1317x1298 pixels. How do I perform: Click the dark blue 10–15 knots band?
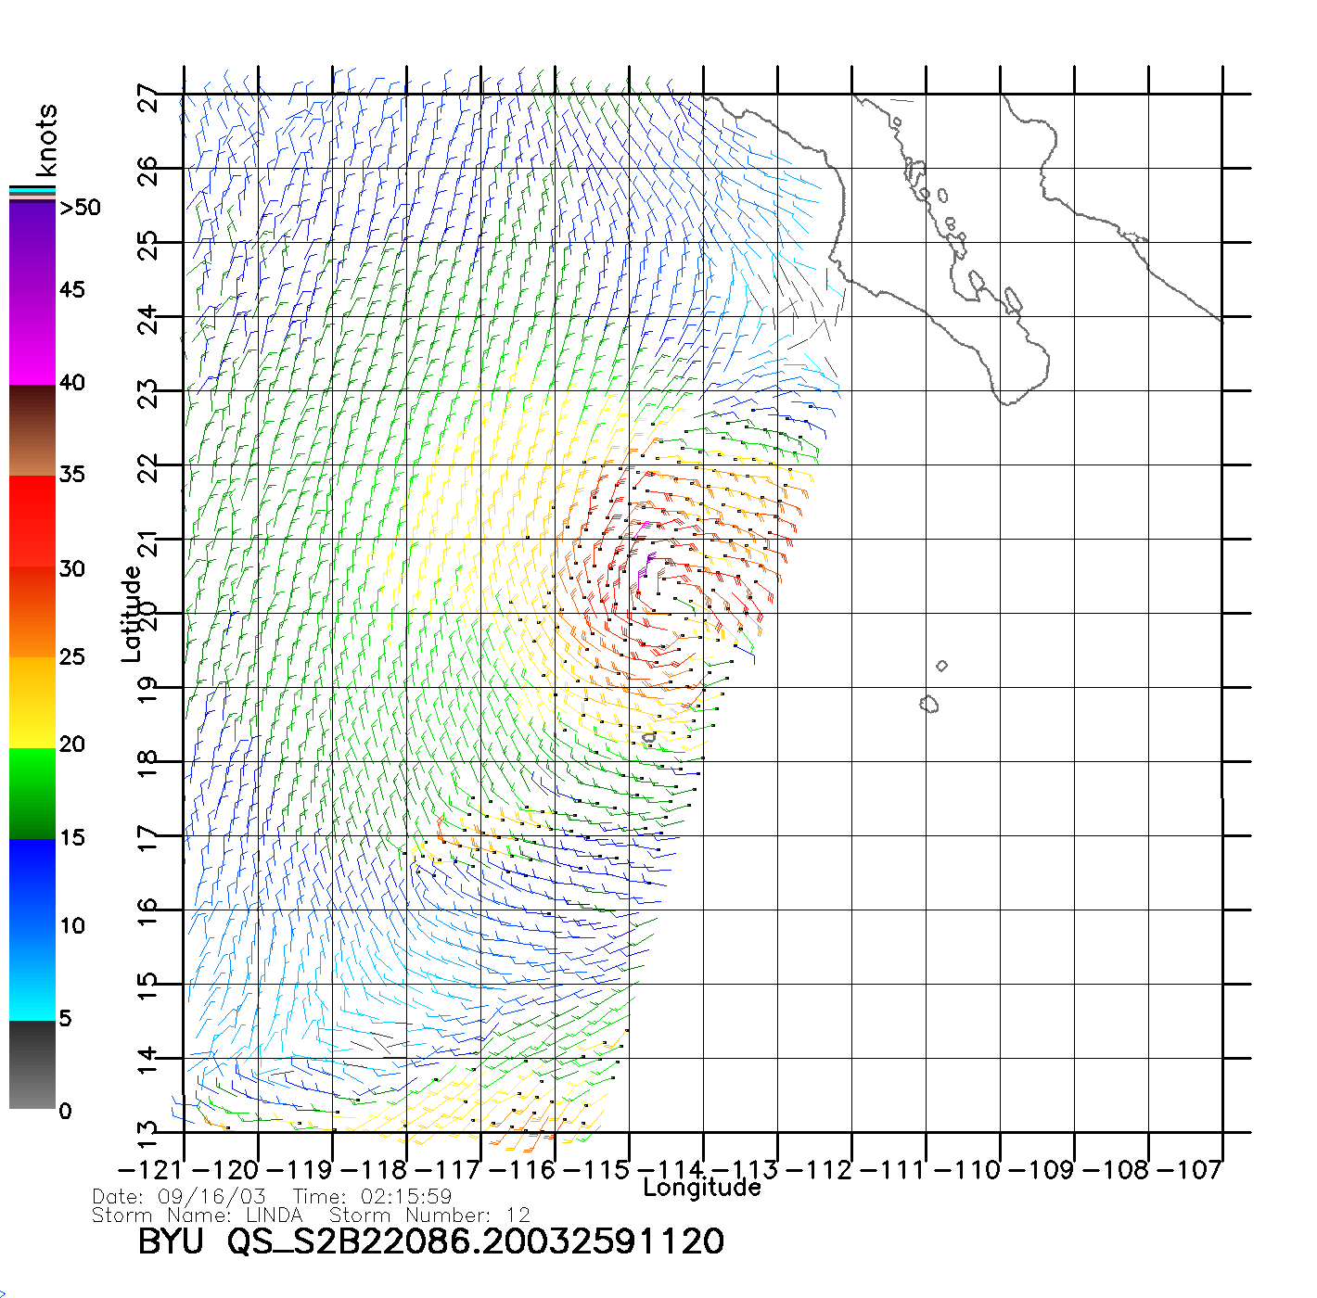tap(32, 883)
